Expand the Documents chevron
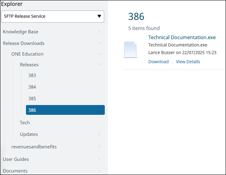Image resolution: width=226 pixels, height=175 pixels. pos(99,171)
